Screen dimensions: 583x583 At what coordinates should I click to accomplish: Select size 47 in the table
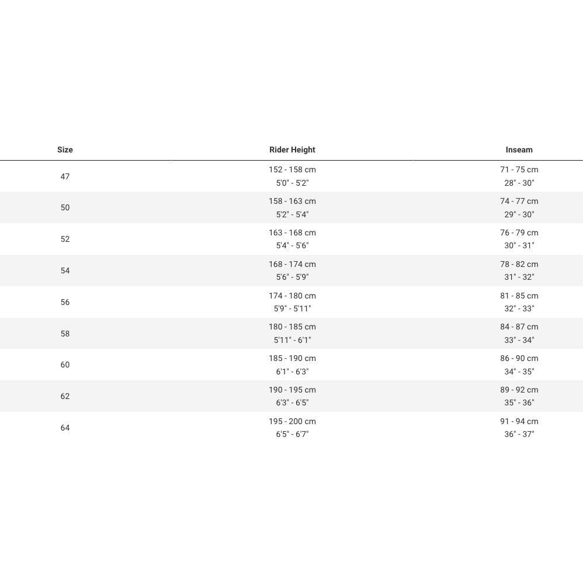pos(65,176)
